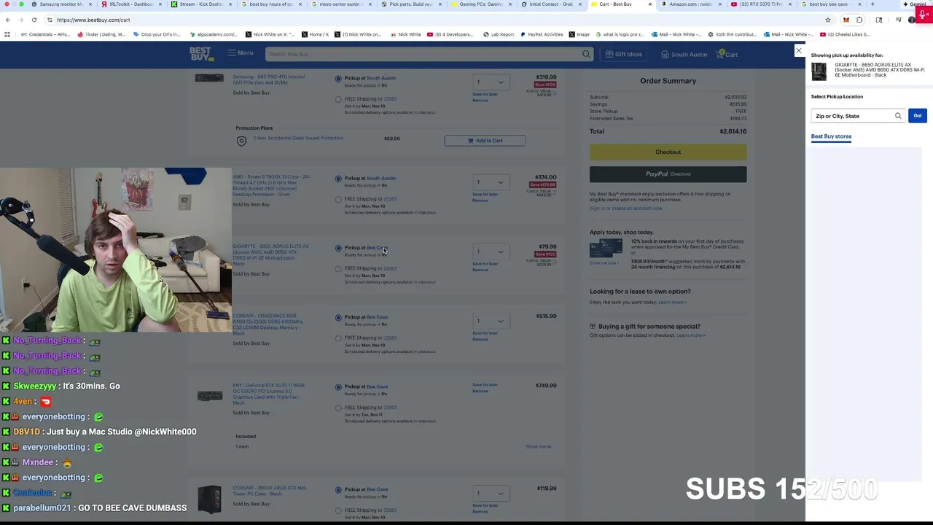Focus the Search Best Buy box
This screenshot has width=933, height=525.
(x=429, y=54)
